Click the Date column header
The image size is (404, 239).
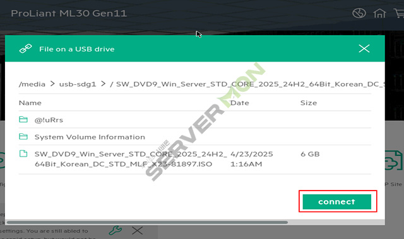pos(240,103)
